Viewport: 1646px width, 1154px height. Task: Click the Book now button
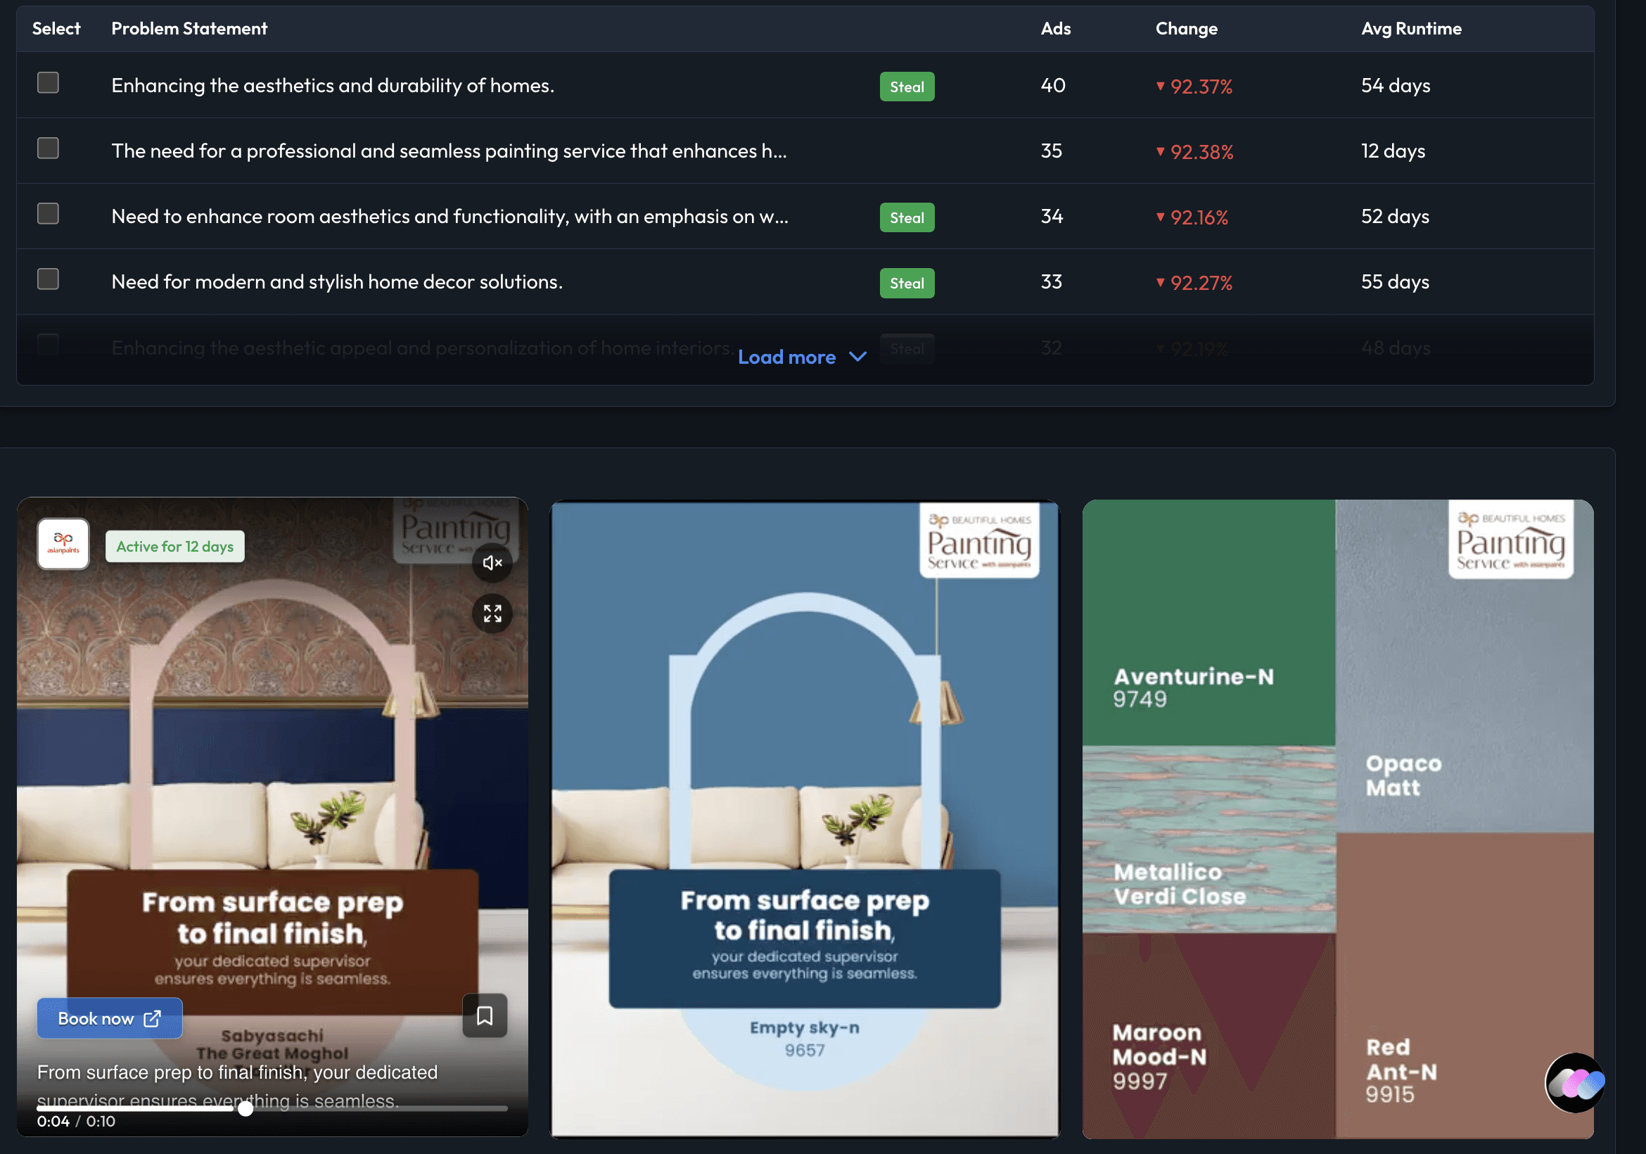(96, 1018)
